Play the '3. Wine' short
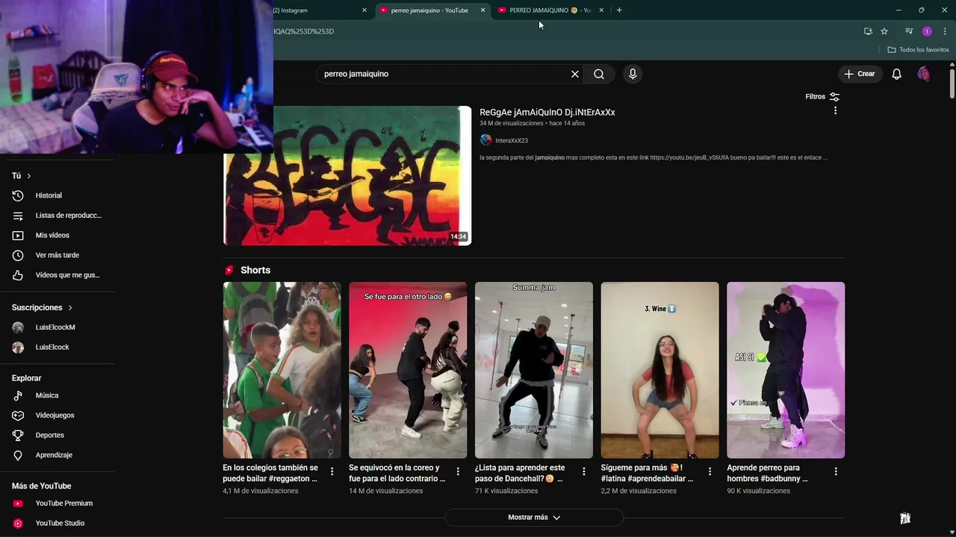This screenshot has height=537, width=956. pyautogui.click(x=659, y=370)
